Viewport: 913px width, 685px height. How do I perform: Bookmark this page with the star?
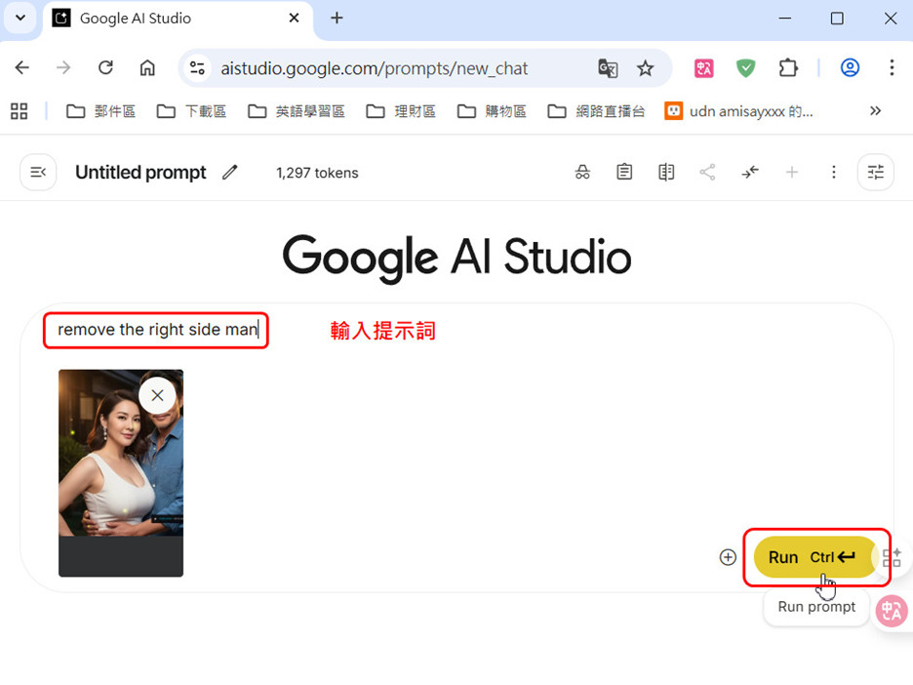(x=645, y=68)
